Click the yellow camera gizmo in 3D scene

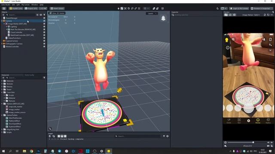(119, 90)
